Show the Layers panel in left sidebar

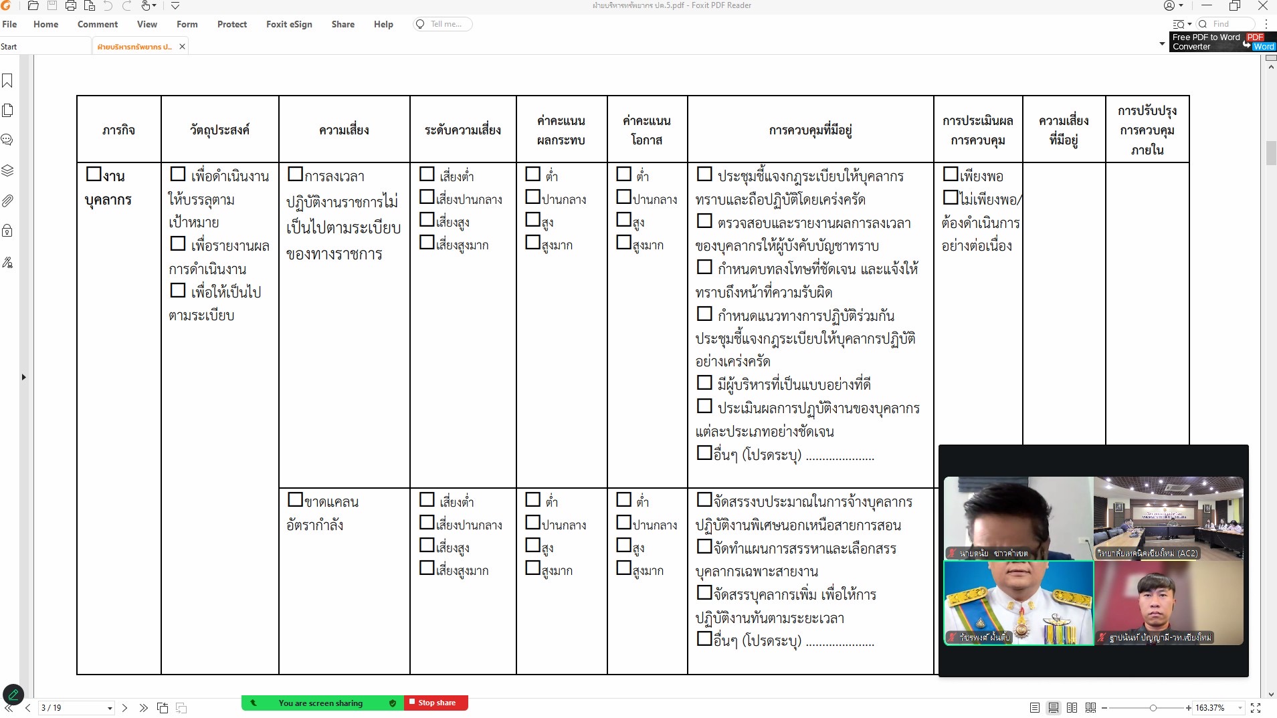coord(7,170)
